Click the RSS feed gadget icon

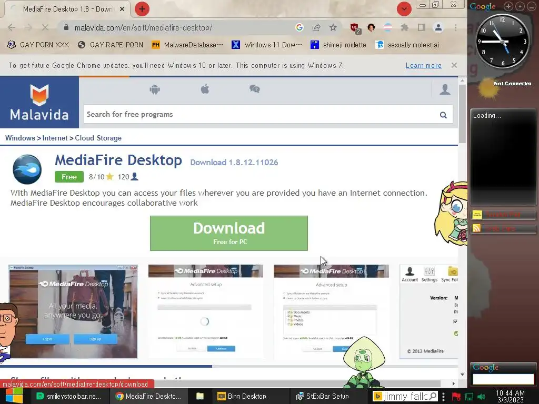477,228
